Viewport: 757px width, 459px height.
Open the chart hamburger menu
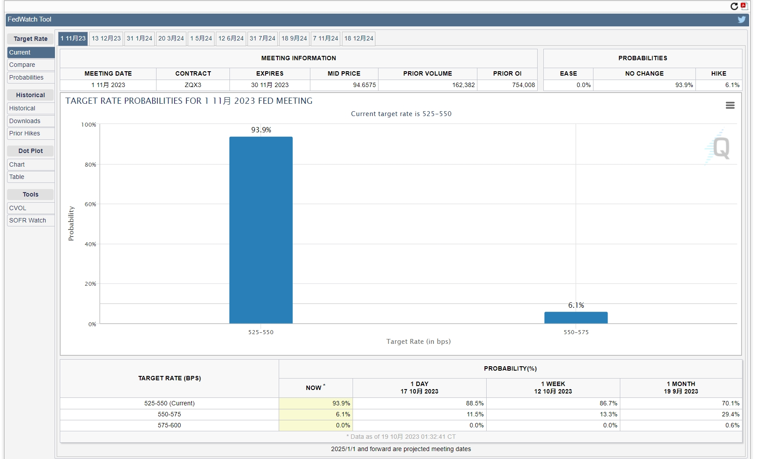(730, 106)
